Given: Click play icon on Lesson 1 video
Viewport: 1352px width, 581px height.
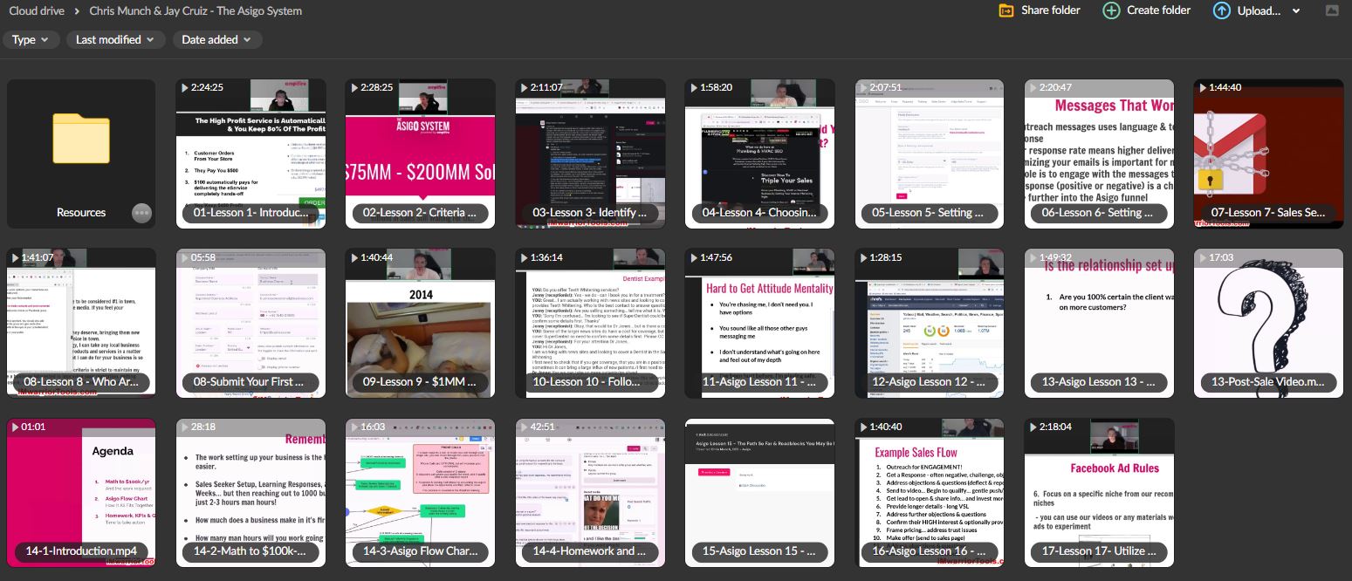Looking at the screenshot, I should tap(184, 88).
